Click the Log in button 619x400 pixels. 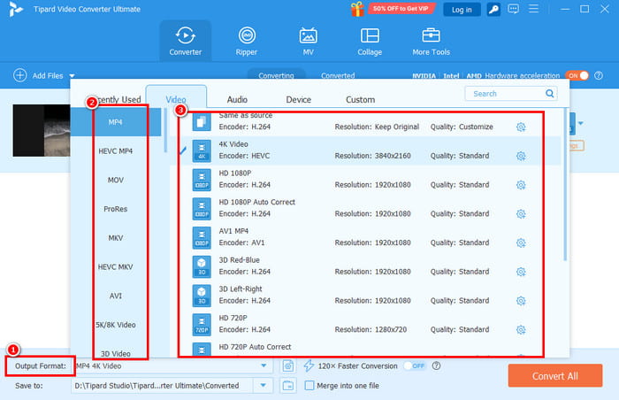(x=462, y=10)
